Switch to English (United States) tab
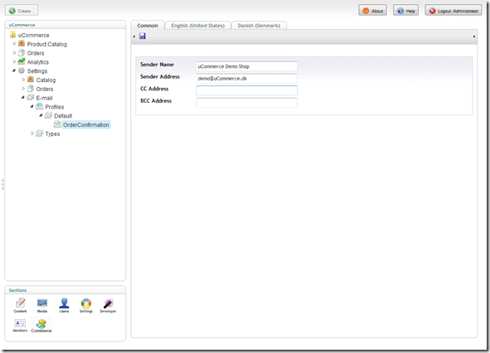The height and width of the screenshot is (353, 490). (x=198, y=26)
